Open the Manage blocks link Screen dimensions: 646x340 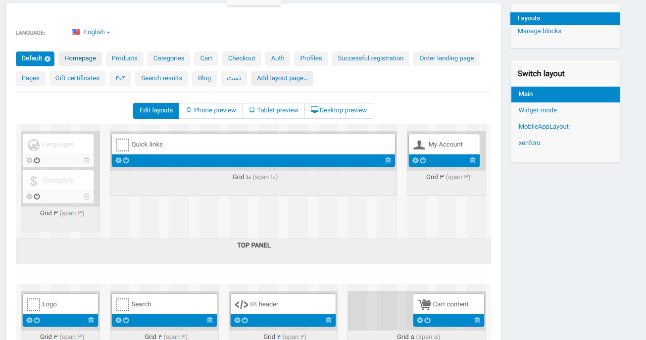(539, 31)
